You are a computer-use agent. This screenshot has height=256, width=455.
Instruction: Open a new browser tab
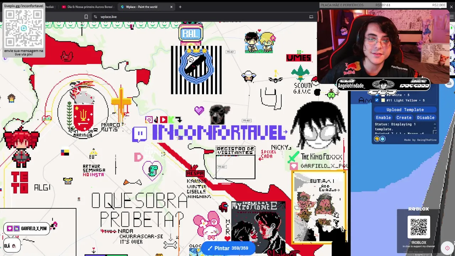tap(180, 7)
